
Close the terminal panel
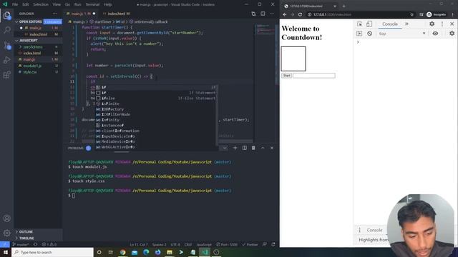pyautogui.click(x=272, y=148)
